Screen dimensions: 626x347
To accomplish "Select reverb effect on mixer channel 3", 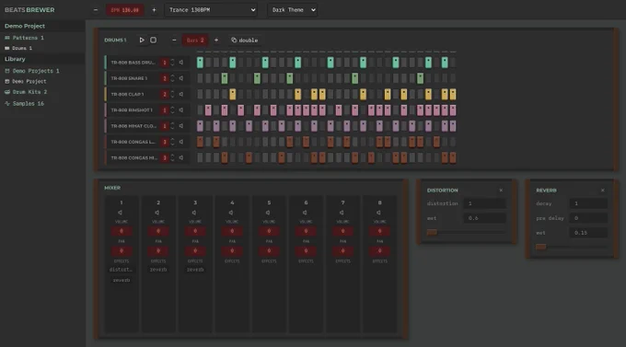I will pyautogui.click(x=195, y=270).
